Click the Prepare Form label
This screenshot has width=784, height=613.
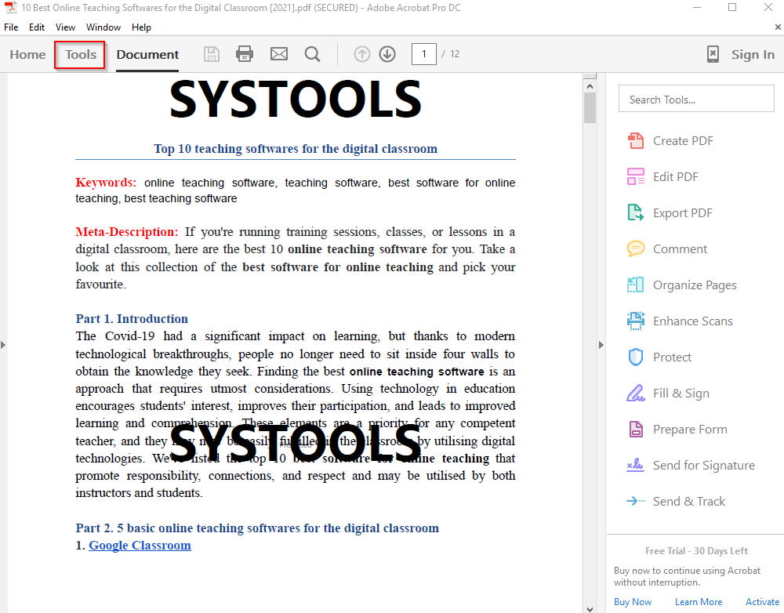690,430
